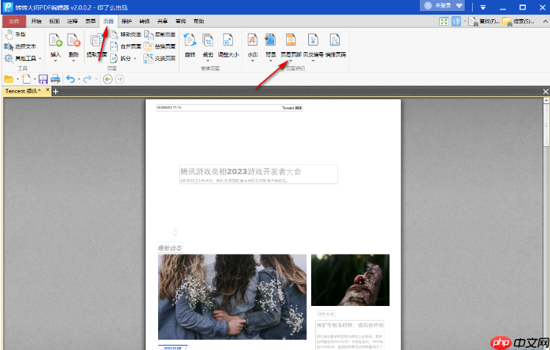This screenshot has width=550, height=350.
Task: Open the 其他工具 tools menu
Action: pyautogui.click(x=23, y=58)
